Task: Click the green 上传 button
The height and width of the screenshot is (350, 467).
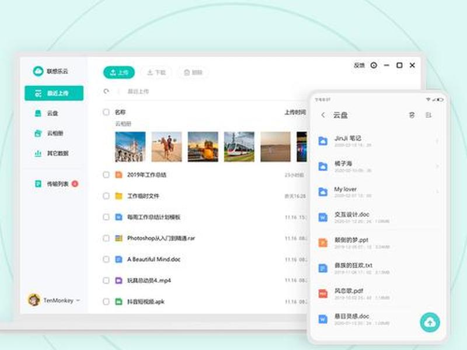Action: click(119, 72)
